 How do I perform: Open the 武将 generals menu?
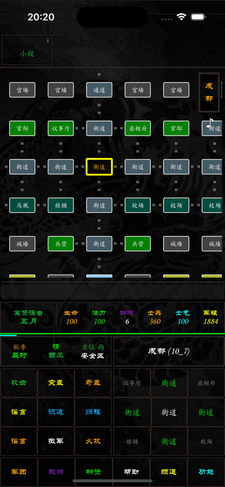pos(56,471)
